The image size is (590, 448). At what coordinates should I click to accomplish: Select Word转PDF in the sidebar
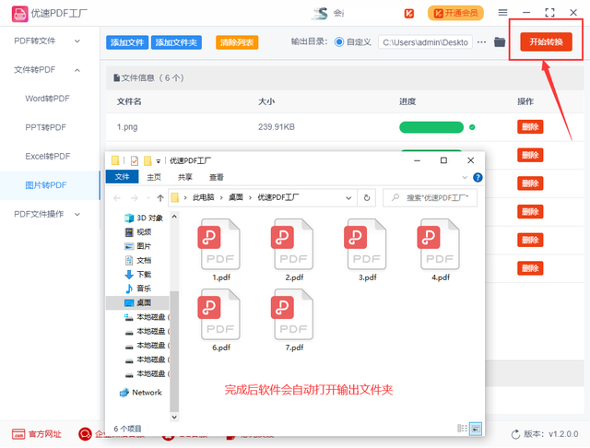pyautogui.click(x=47, y=99)
